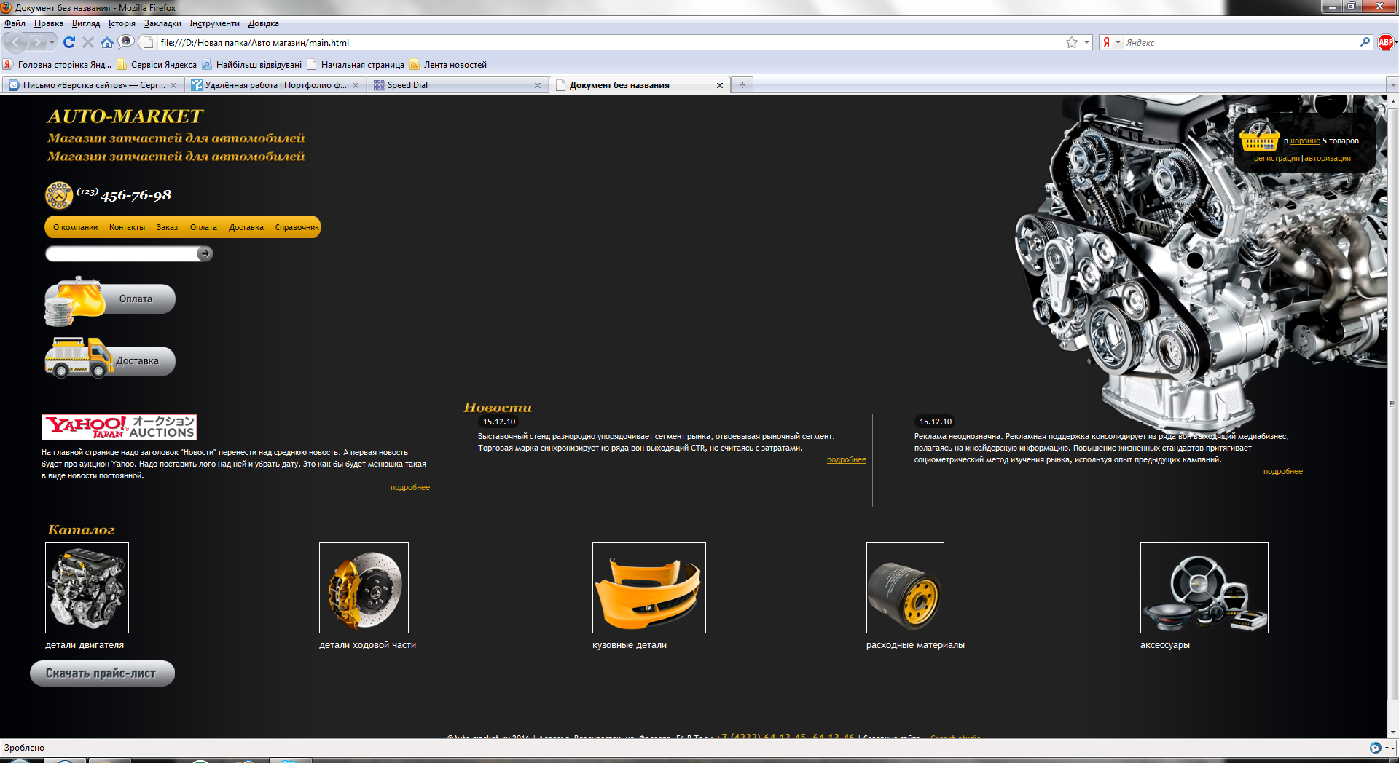The height and width of the screenshot is (763, 1399).
Task: Click the bookmark star in the address bar
Action: 1071,43
